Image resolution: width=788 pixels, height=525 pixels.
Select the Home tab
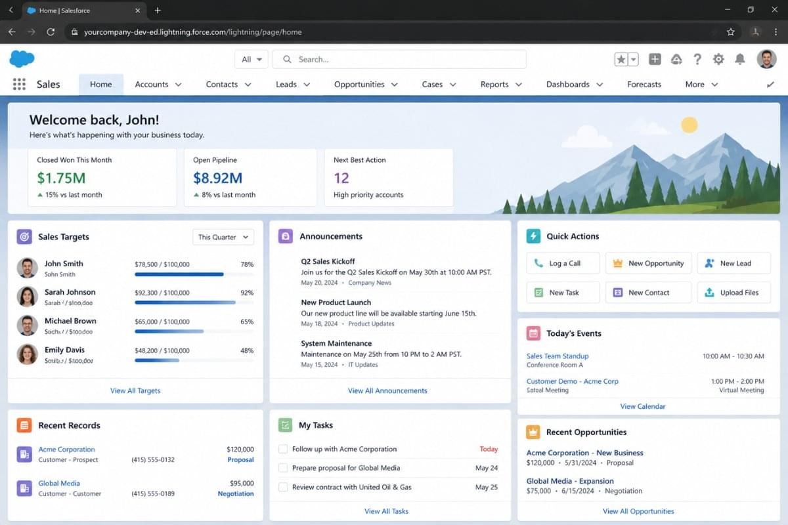(x=101, y=85)
